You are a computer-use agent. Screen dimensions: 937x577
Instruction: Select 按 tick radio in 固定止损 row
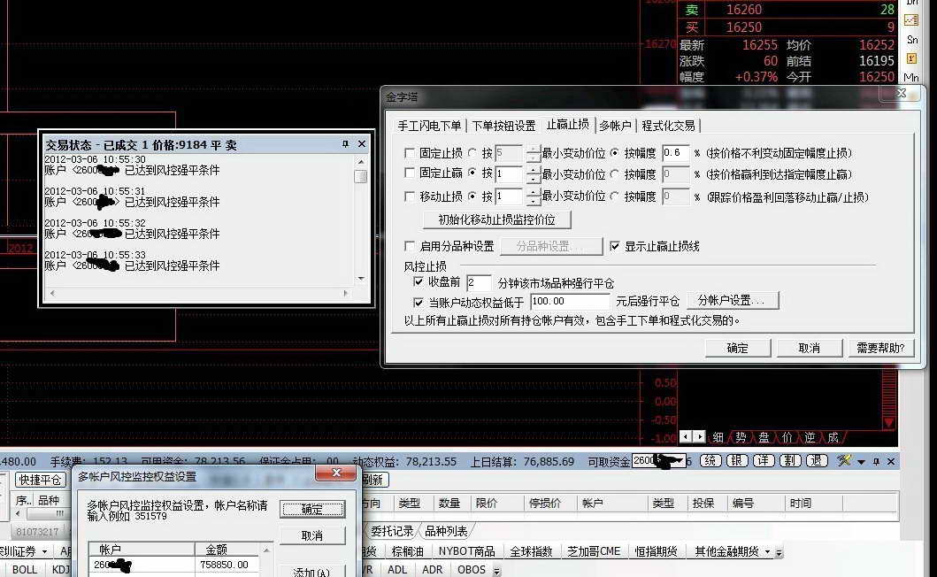coord(472,153)
